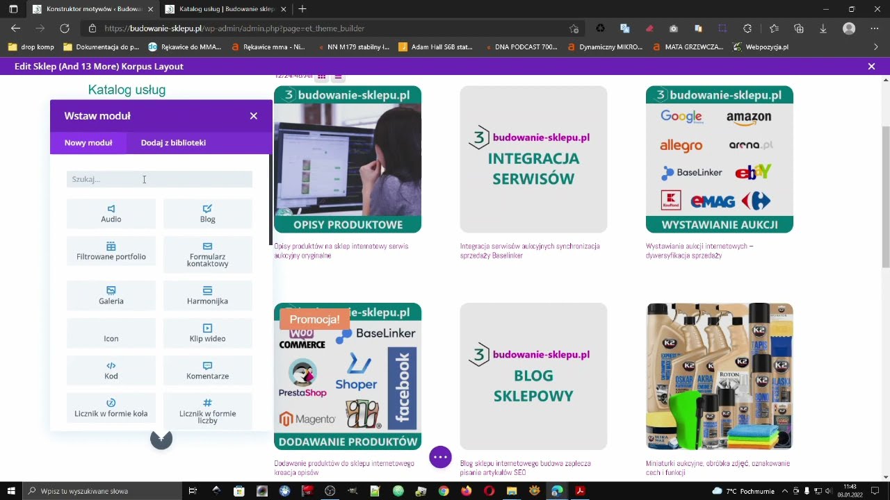
Task: Open browser Collections
Action: tap(799, 28)
